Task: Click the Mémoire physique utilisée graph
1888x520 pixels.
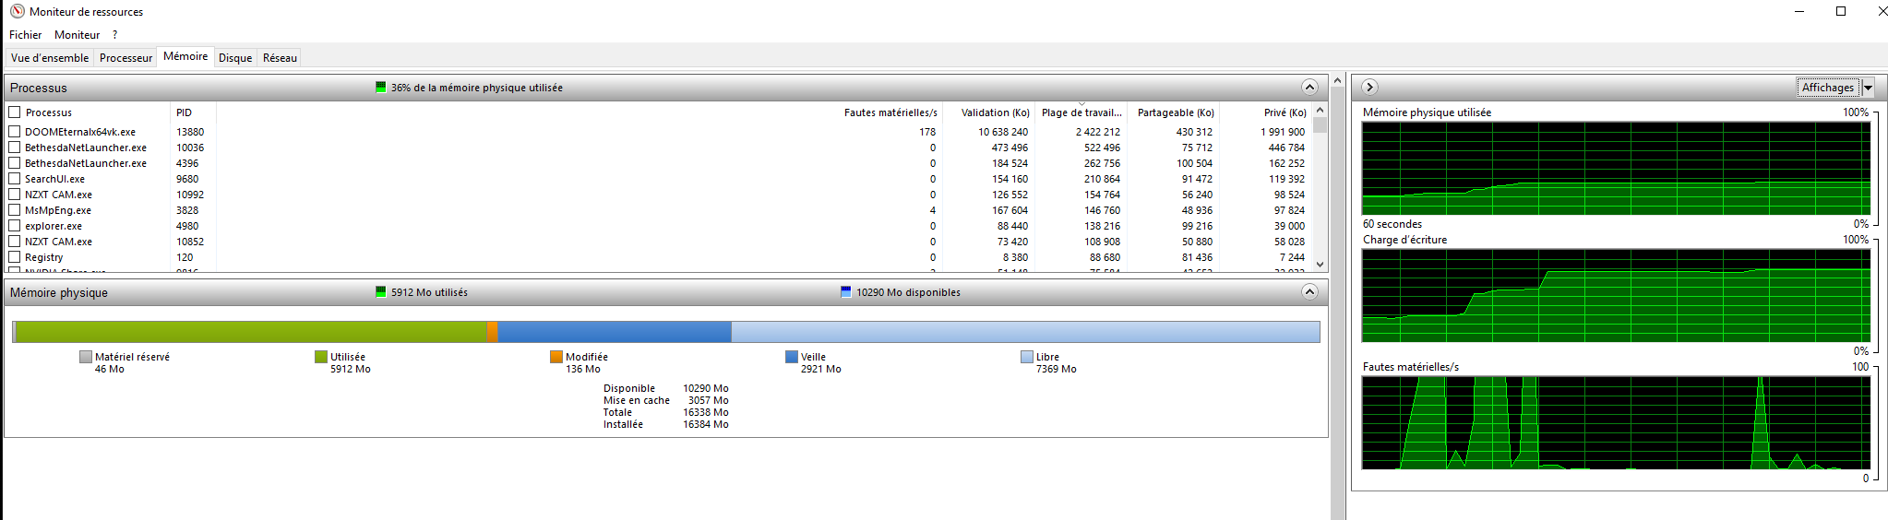Action: pos(1616,169)
